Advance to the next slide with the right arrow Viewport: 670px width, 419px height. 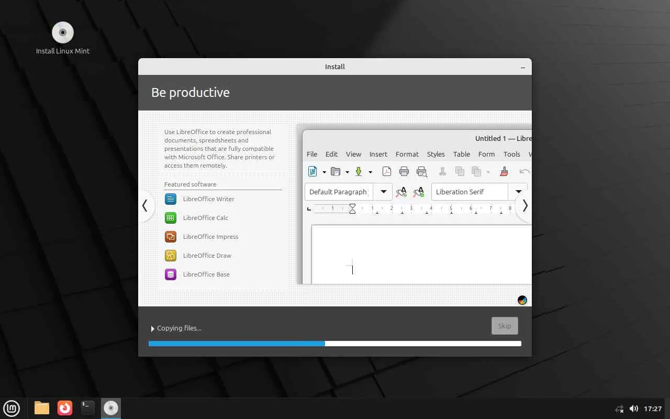524,205
